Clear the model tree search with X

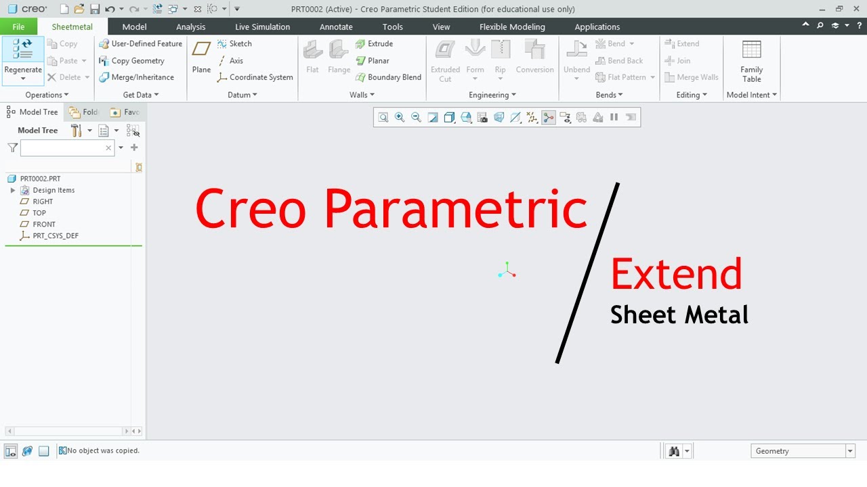108,147
